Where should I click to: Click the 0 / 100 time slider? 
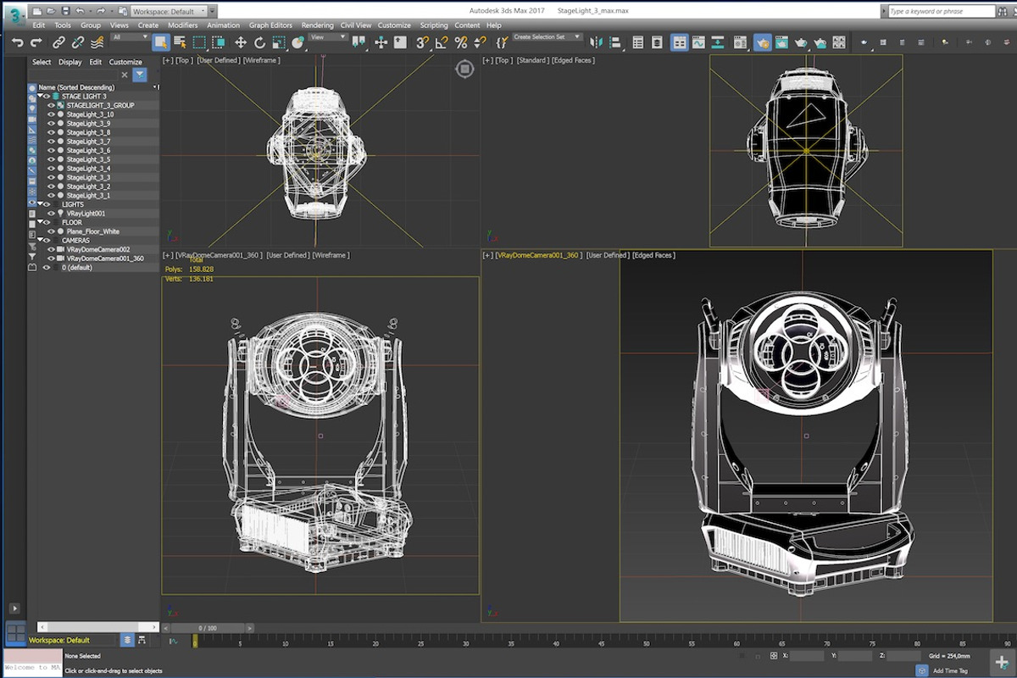[x=208, y=628]
